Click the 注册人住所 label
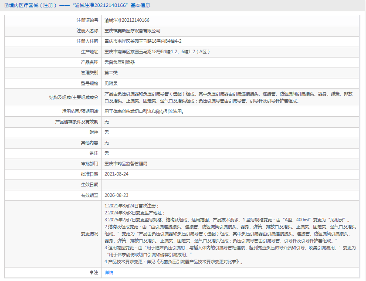 [x=87, y=41]
